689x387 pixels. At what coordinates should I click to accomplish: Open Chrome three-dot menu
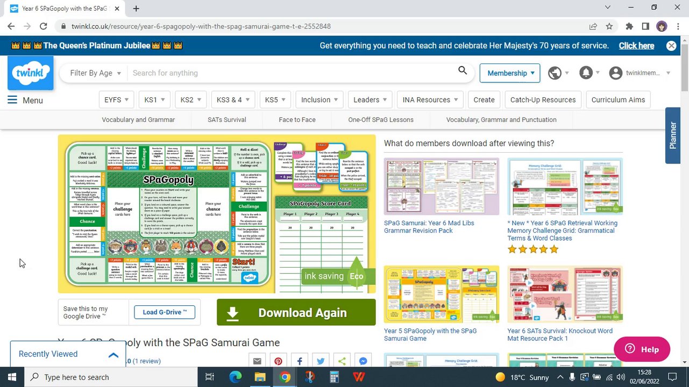pos(678,26)
